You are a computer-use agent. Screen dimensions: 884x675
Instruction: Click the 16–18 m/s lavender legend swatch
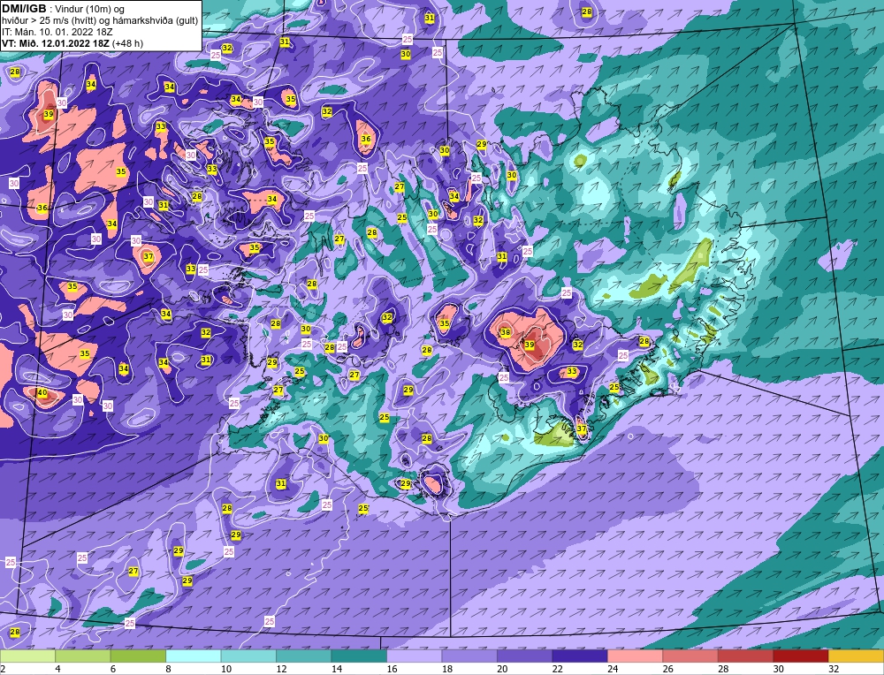[x=415, y=656]
